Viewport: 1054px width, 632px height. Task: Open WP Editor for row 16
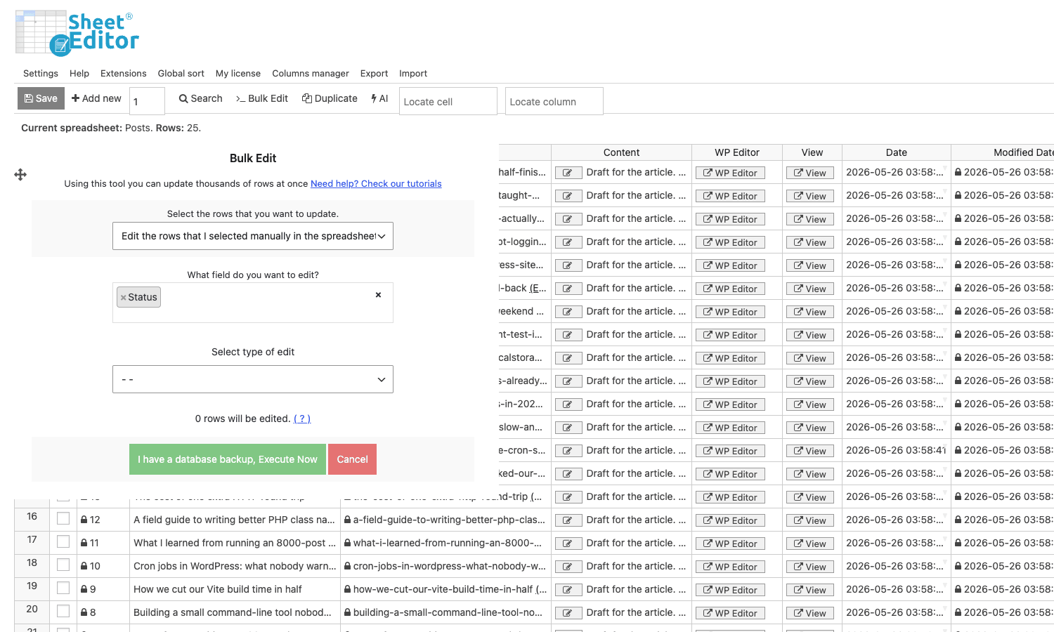[x=730, y=520]
